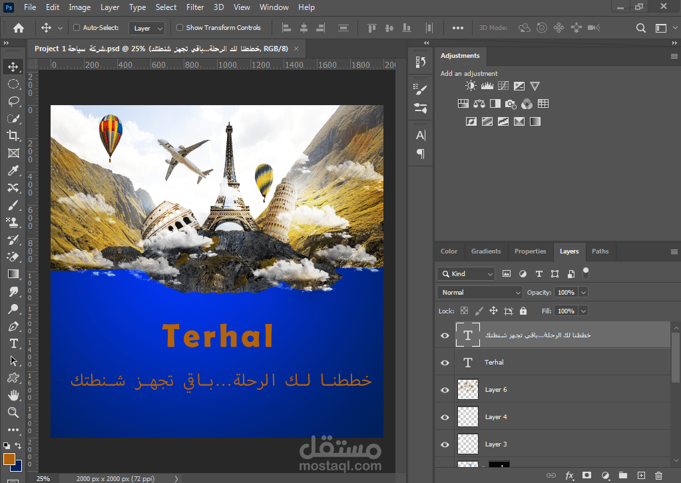681x483 pixels.
Task: Click the status bar arrow for document info
Action: pos(176,478)
